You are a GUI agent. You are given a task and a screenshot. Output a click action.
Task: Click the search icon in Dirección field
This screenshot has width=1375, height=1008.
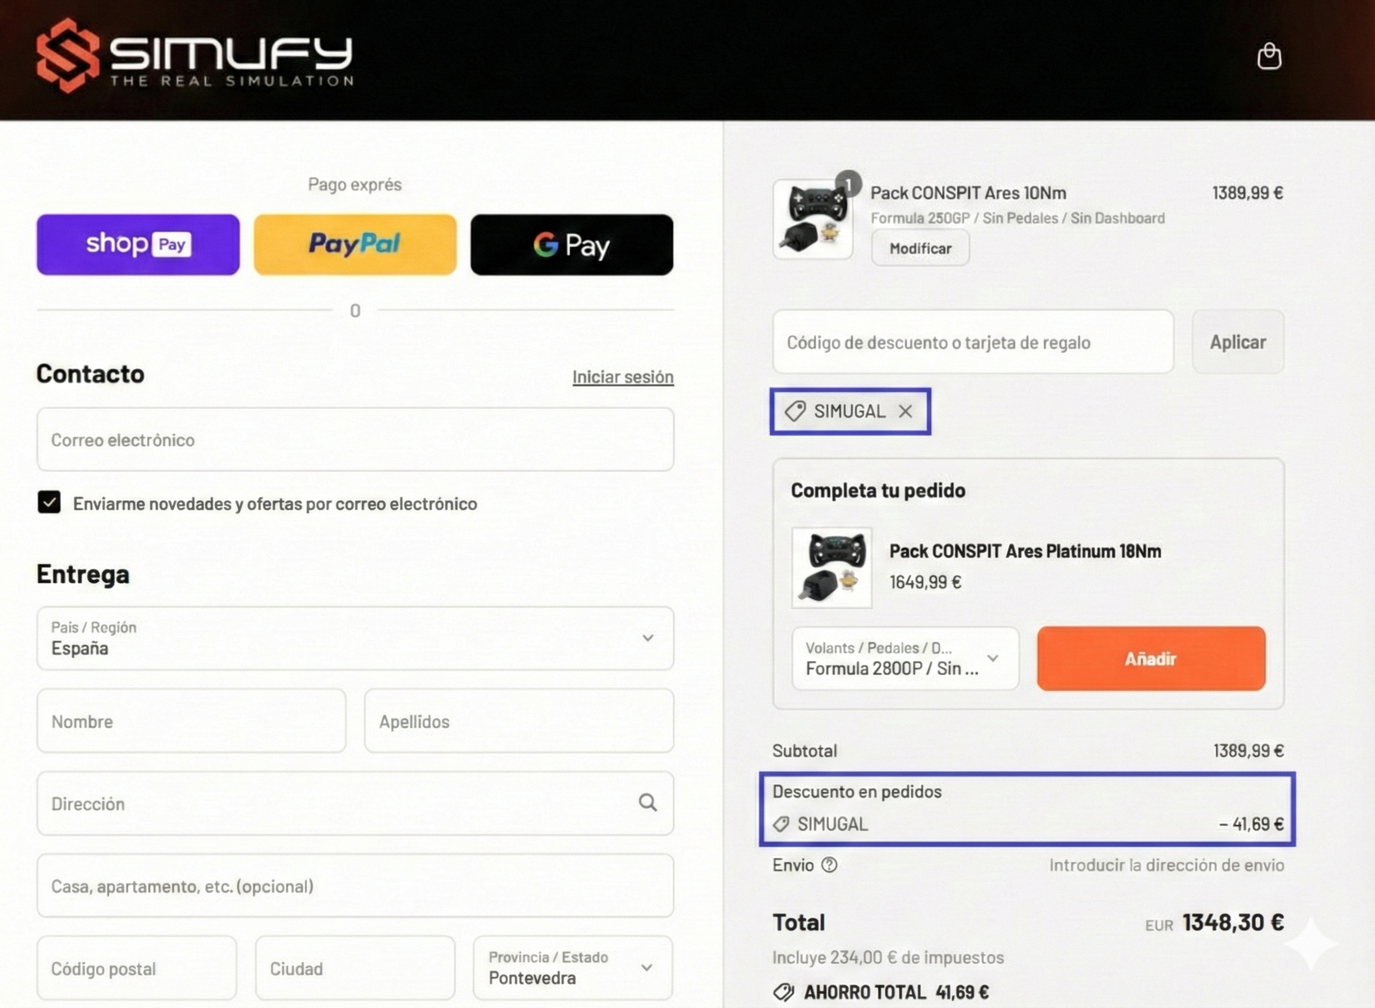click(647, 802)
